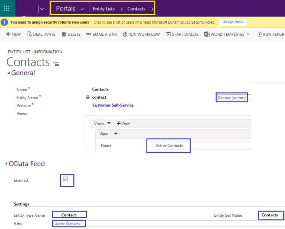The width and height of the screenshot is (285, 229).
Task: Click the Assign Roles button
Action: click(233, 22)
